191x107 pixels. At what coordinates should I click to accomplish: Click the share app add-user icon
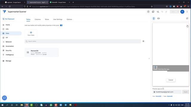(158, 12)
